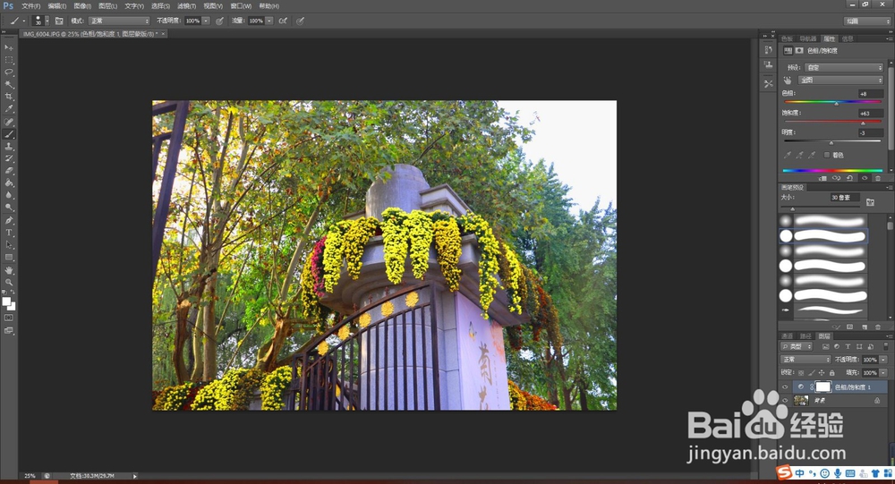
Task: Click the foreground color swatch
Action: tap(6, 301)
